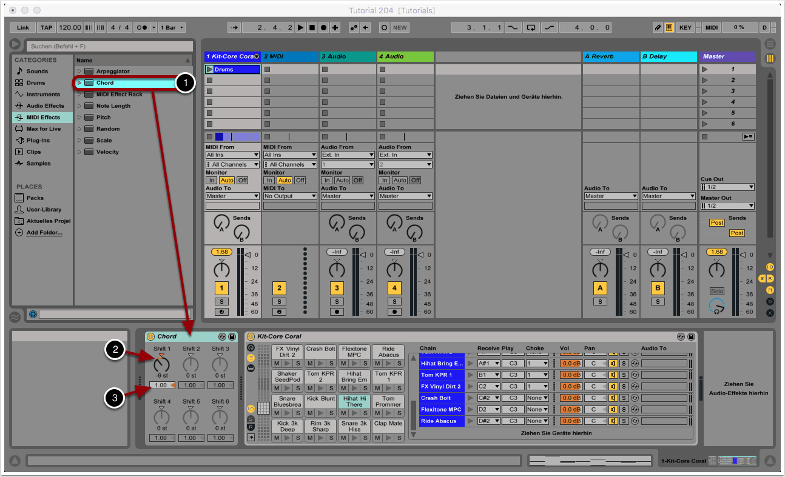Image resolution: width=785 pixels, height=477 pixels.
Task: Toggle the metronome button
Action: click(x=142, y=28)
